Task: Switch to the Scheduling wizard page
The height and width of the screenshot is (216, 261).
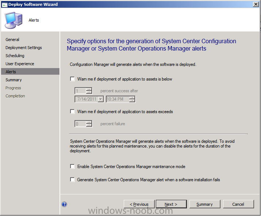Action: pos(15,56)
